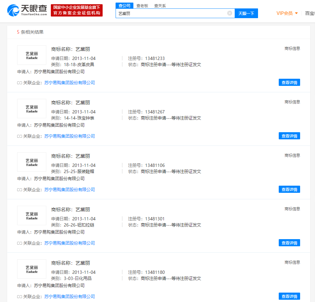This screenshot has height=302, width=315.
Task: Click trademark thumbnail for 3-日化用品 entry
Action: (x=32, y=269)
